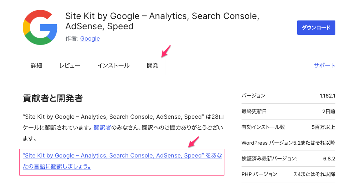Open the レビュー tab

coord(70,66)
